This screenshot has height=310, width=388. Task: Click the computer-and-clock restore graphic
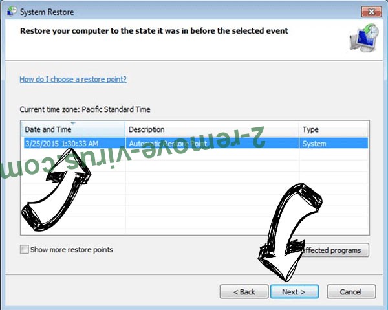tap(364, 38)
